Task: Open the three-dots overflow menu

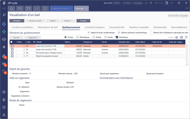Action: click(187, 8)
